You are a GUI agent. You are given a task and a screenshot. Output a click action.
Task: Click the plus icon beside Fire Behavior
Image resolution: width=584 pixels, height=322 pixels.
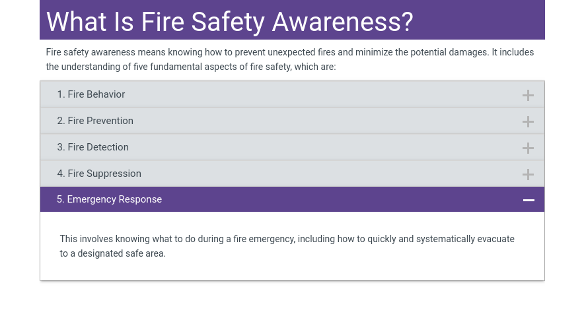coord(528,95)
